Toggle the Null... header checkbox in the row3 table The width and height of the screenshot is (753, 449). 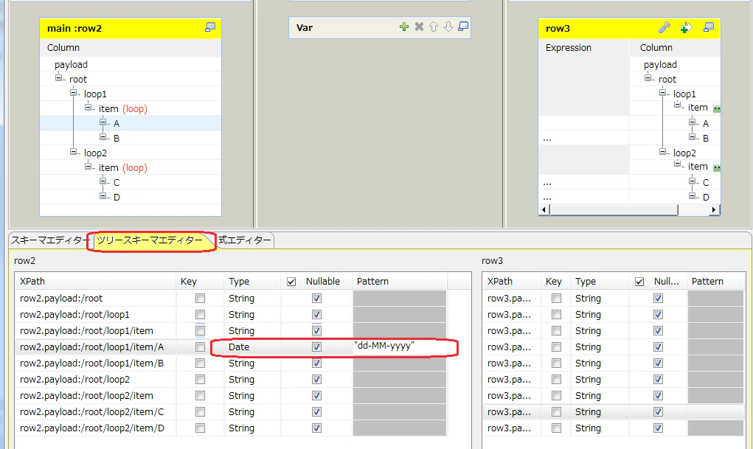tap(639, 282)
